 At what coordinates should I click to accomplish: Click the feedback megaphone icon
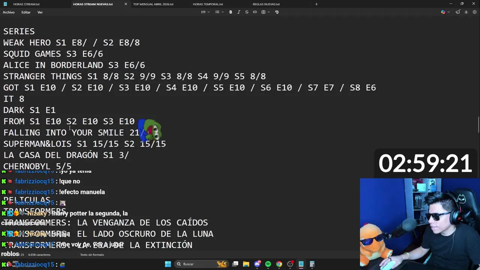click(x=458, y=12)
